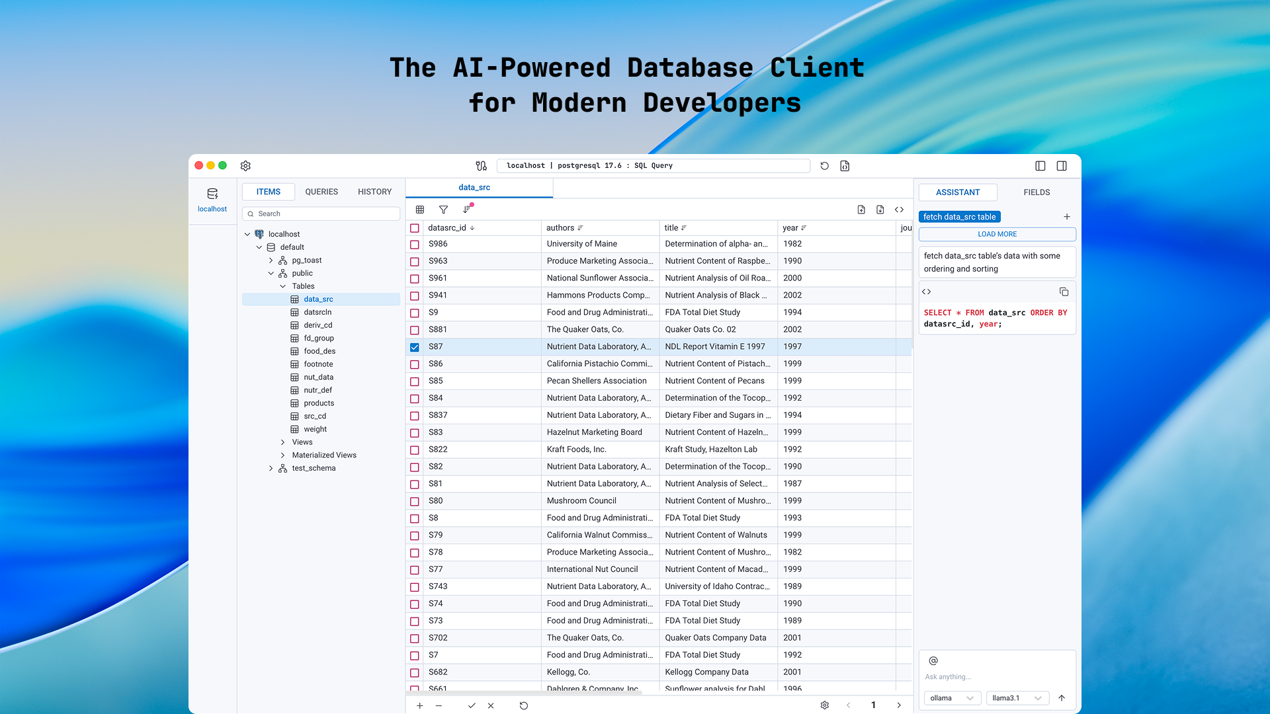Screen dimensions: 1270x714
Task: Toggle the left sidebar panel icon
Action: pos(1040,166)
